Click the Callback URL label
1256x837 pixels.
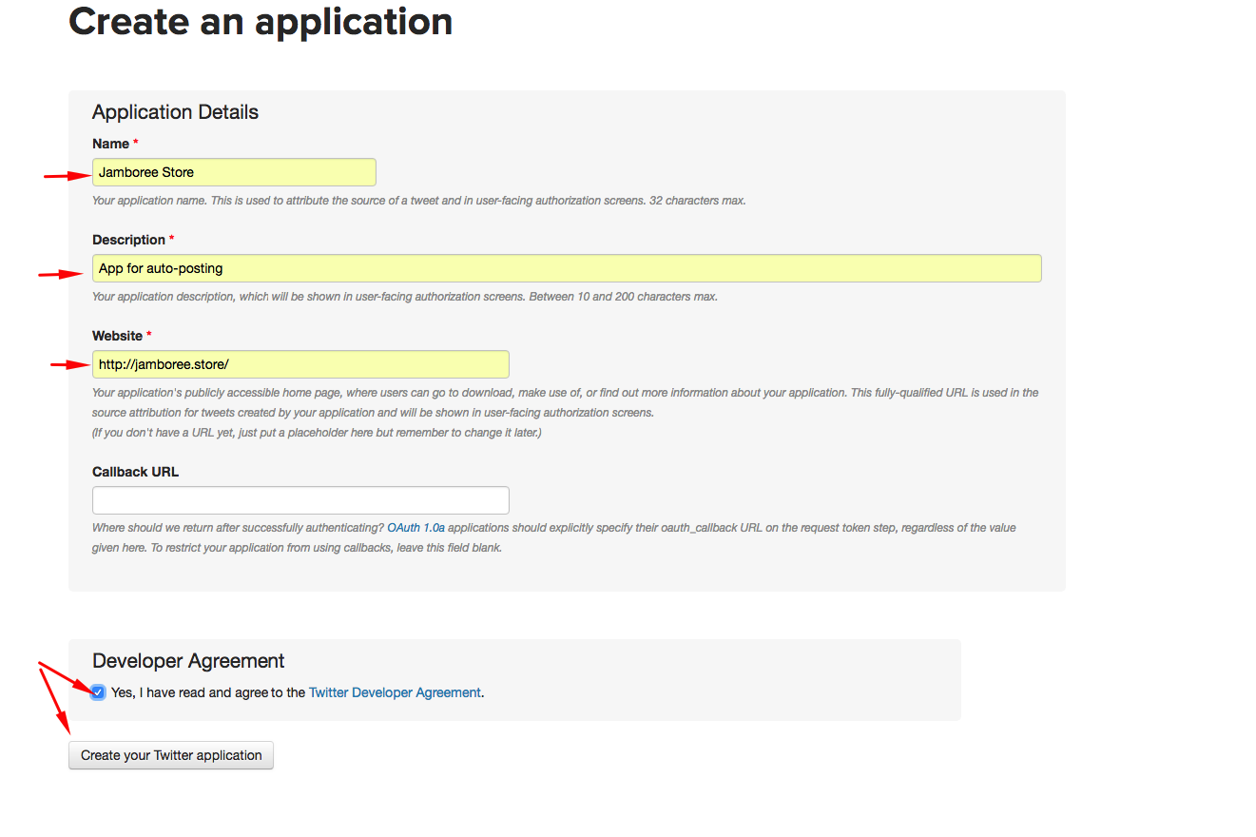(x=135, y=472)
